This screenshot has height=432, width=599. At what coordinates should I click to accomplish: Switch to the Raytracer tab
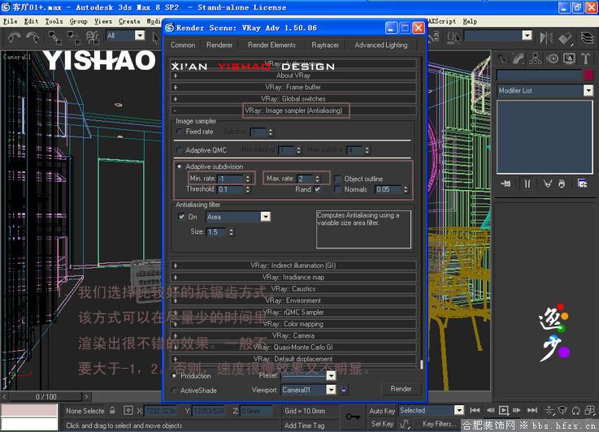click(325, 45)
